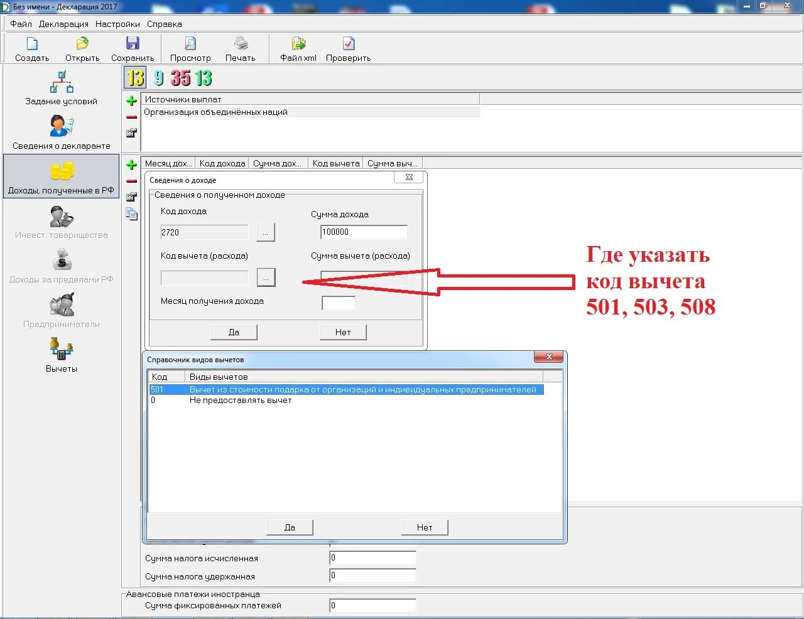Open the Справка menu

[165, 24]
